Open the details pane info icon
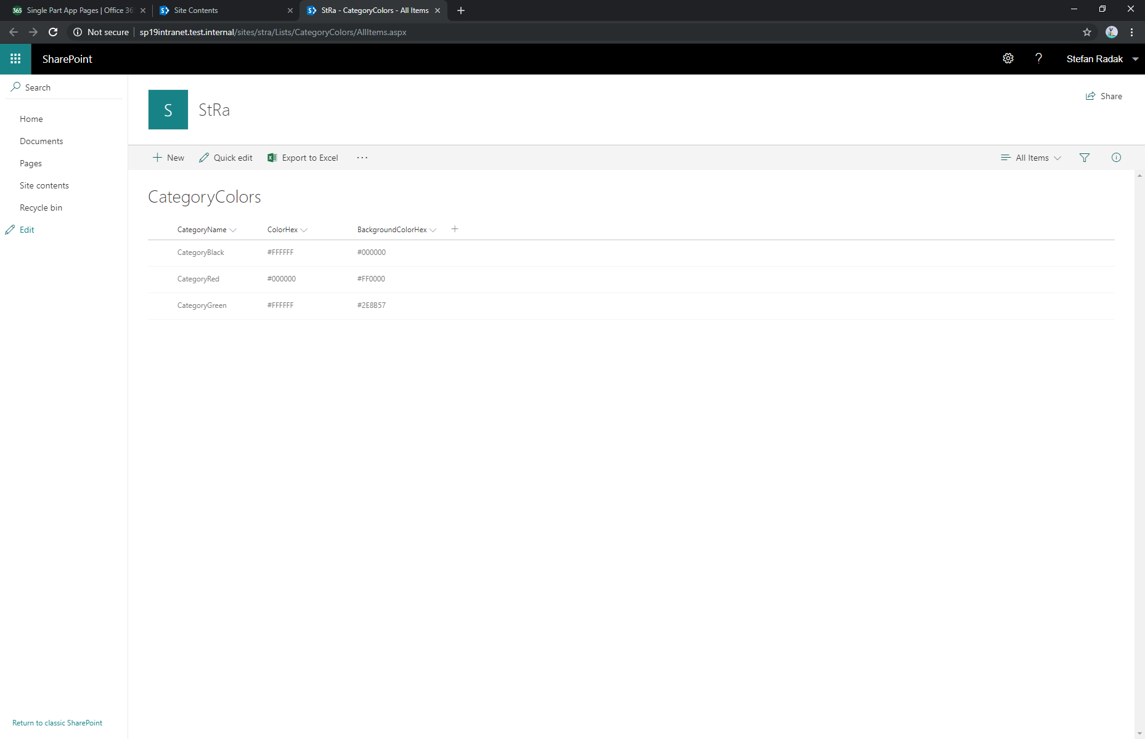The width and height of the screenshot is (1145, 739). pos(1116,158)
